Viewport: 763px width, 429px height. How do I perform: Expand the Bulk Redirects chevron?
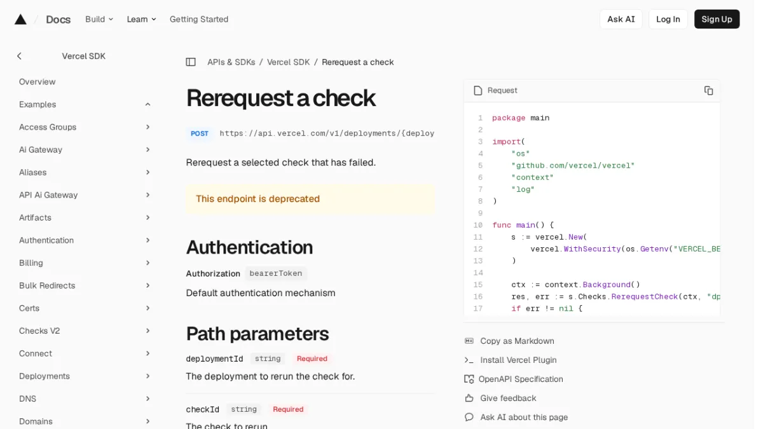click(x=148, y=285)
